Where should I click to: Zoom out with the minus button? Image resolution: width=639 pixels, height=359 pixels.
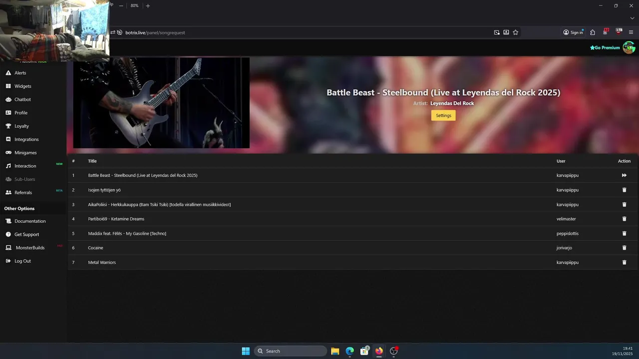coord(121,6)
